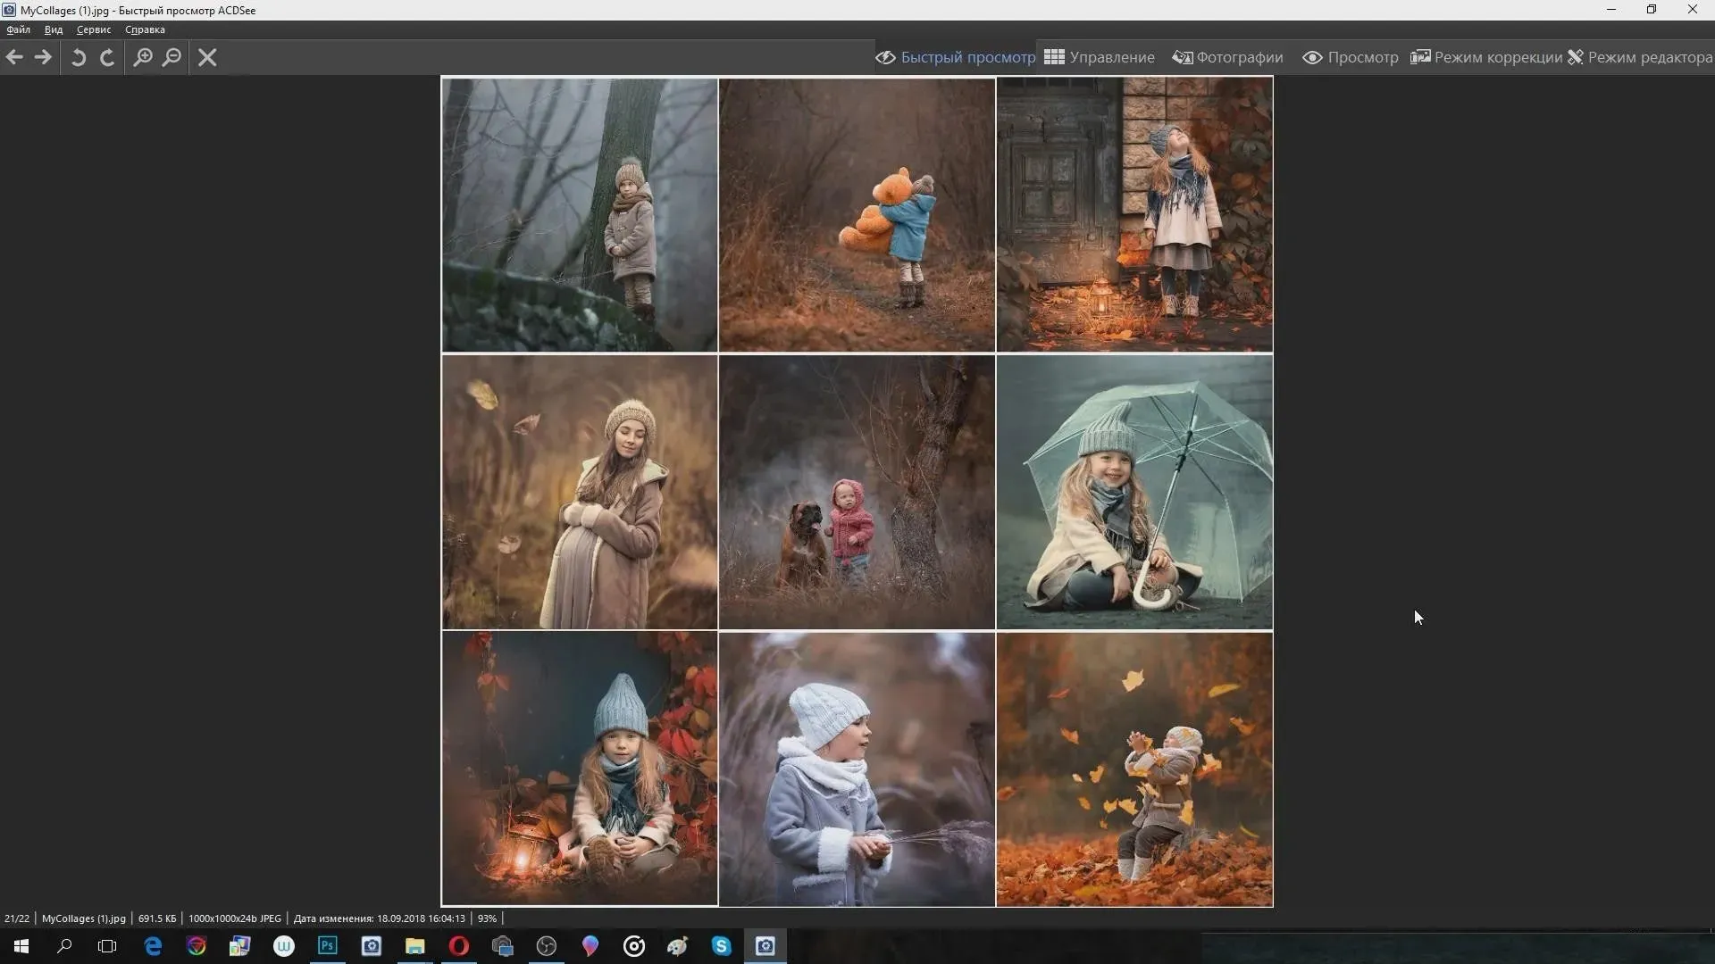The height and width of the screenshot is (964, 1715).
Task: Rotate image clockwise
Action: coord(107,57)
